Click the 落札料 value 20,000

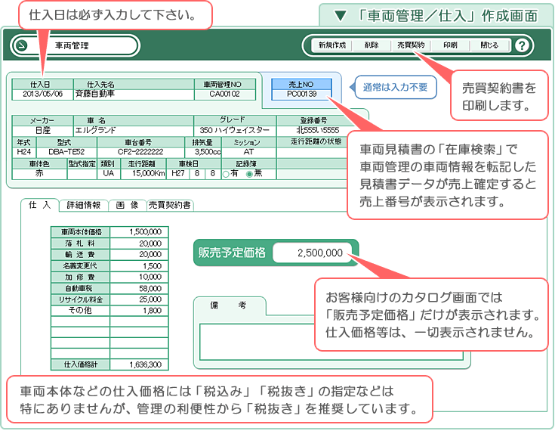[x=139, y=243]
